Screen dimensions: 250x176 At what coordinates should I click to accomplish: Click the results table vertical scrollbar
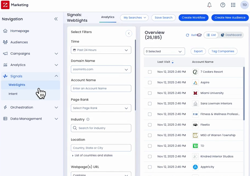[x=244, y=93]
